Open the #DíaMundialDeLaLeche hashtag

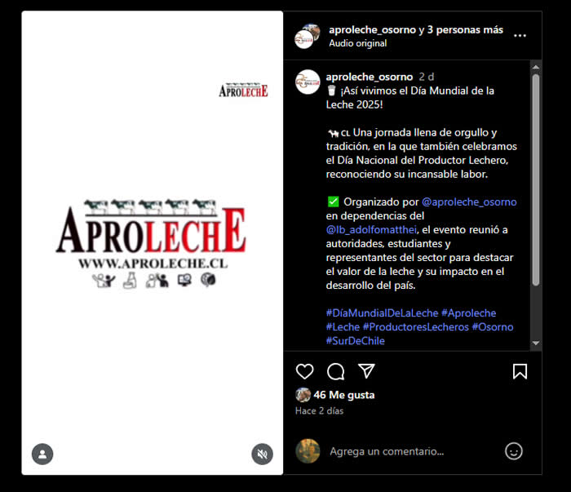[382, 313]
